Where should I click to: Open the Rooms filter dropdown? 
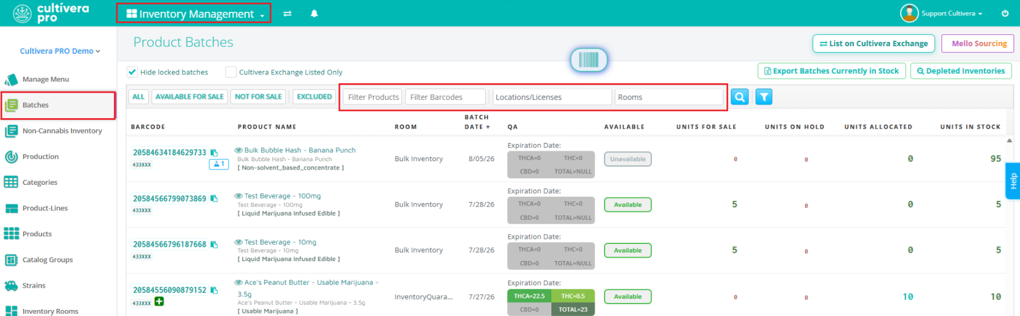669,97
